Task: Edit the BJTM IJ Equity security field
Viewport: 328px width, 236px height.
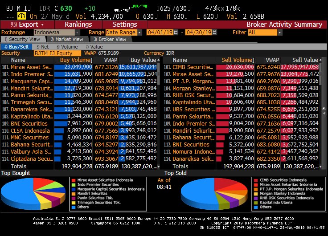Action: 57,53
